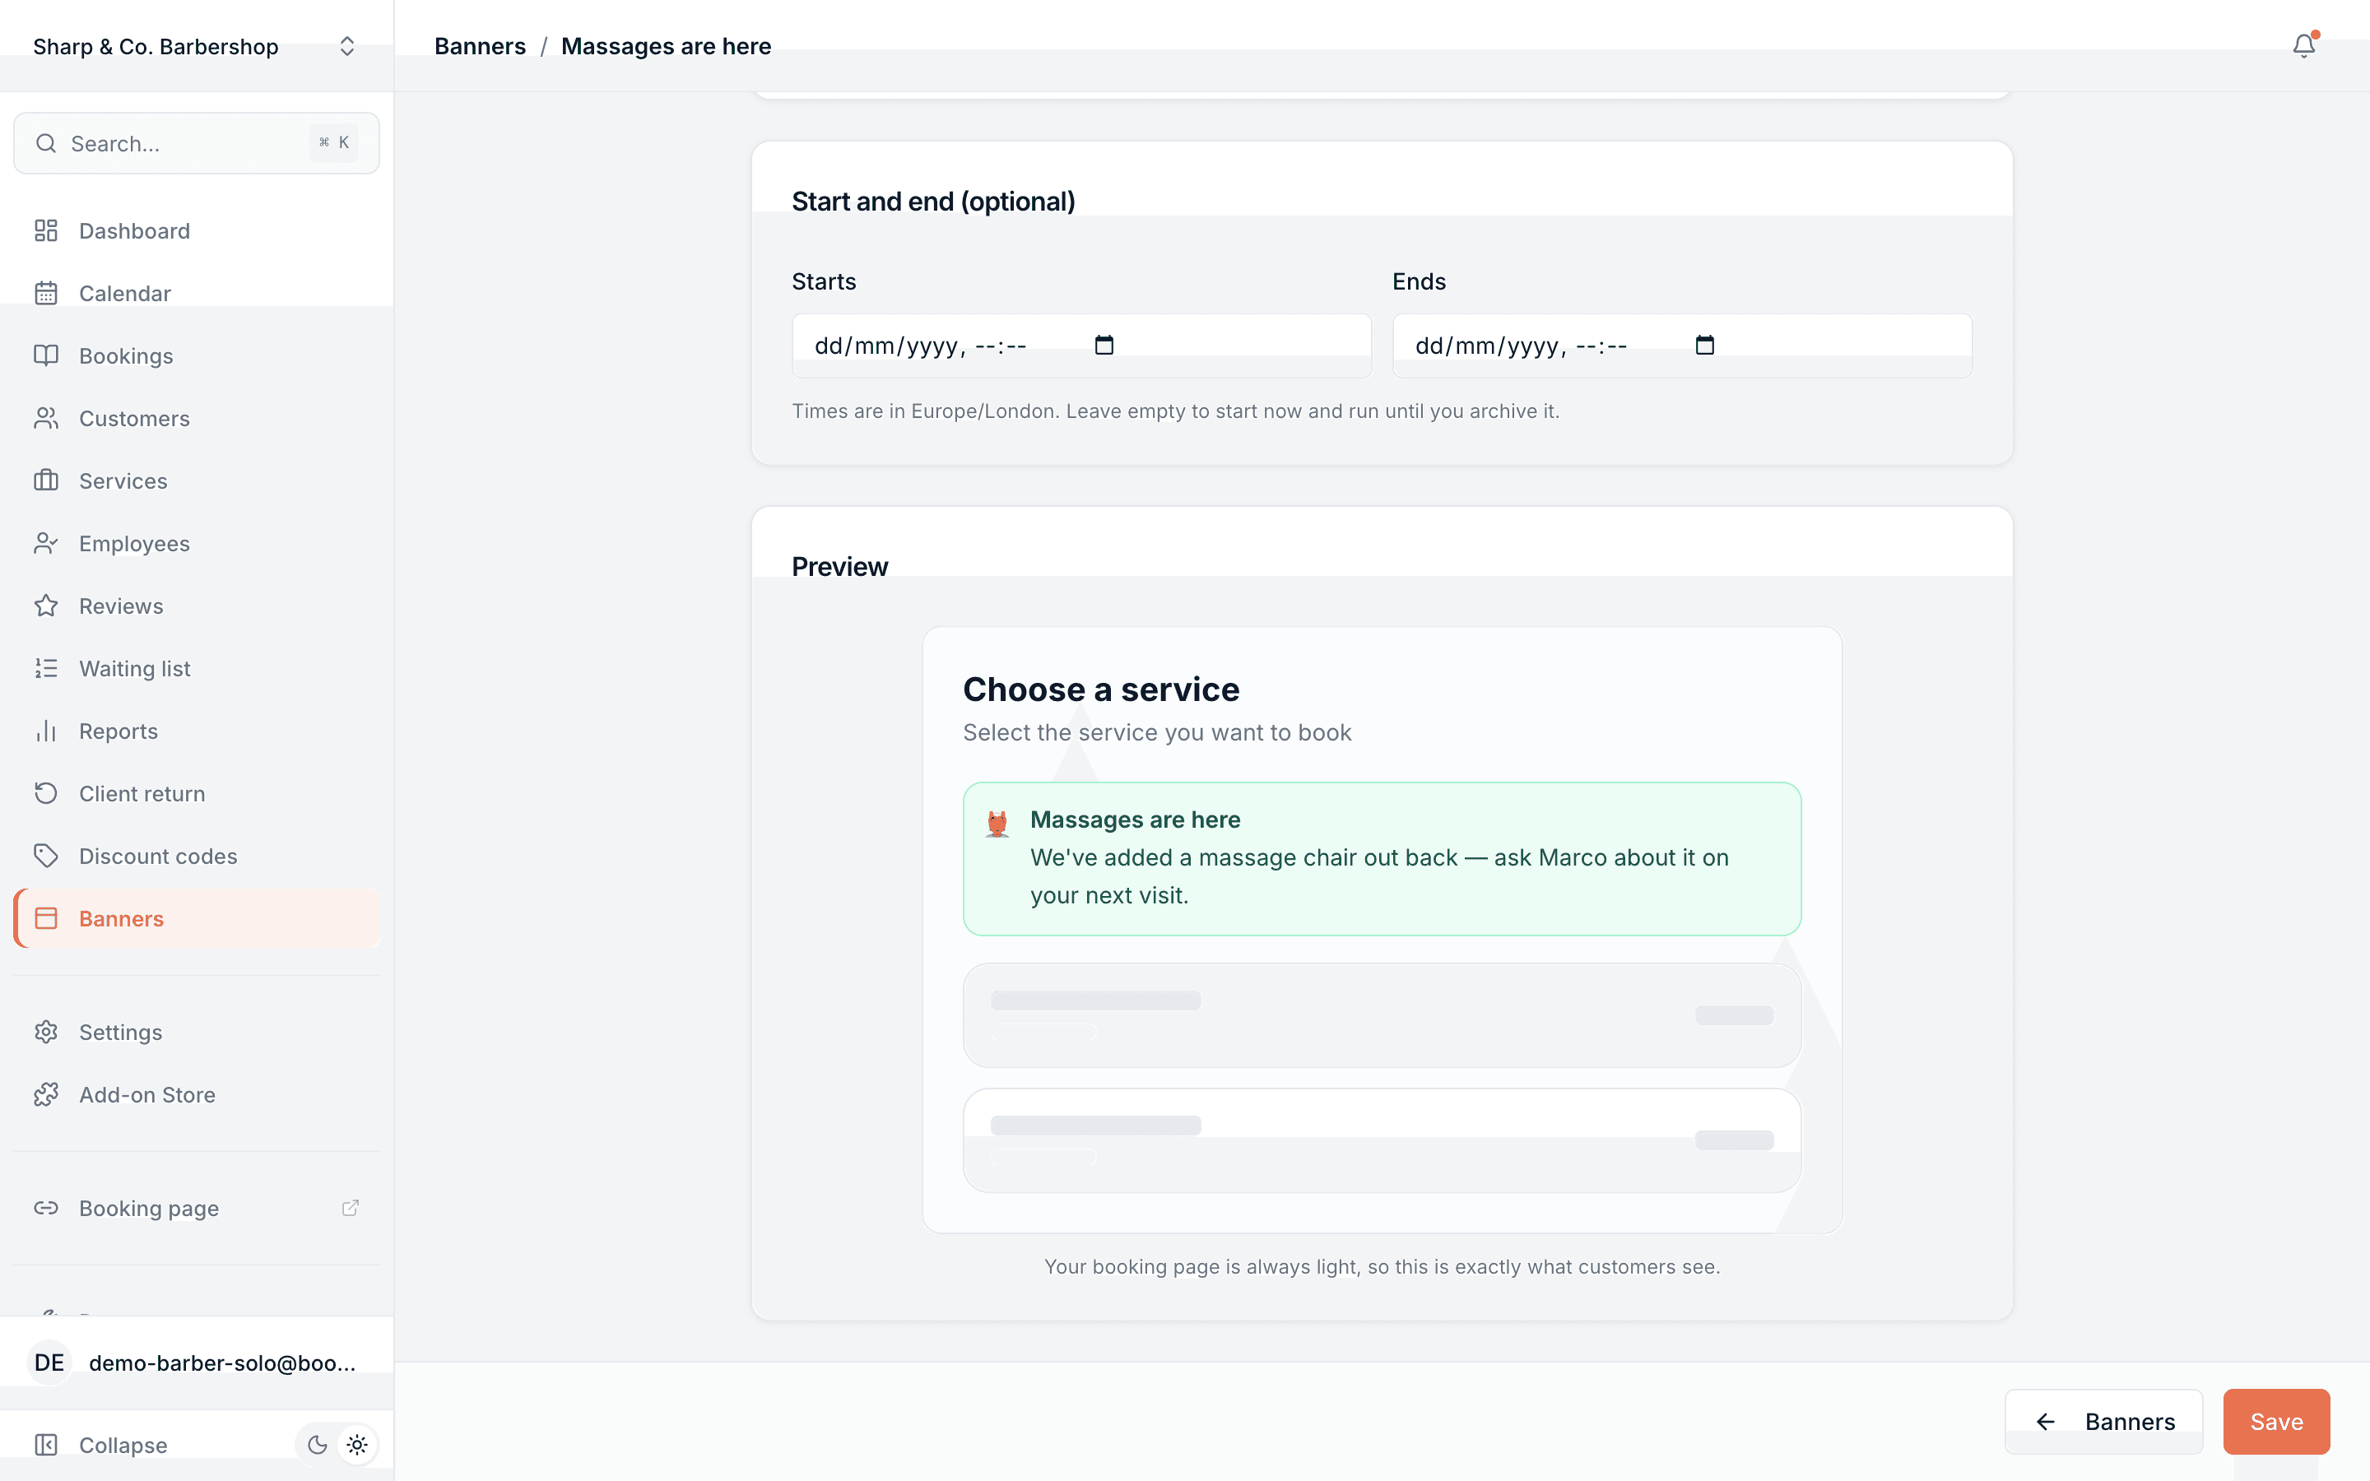
Task: Click the Banners breadcrumb link
Action: click(x=480, y=46)
